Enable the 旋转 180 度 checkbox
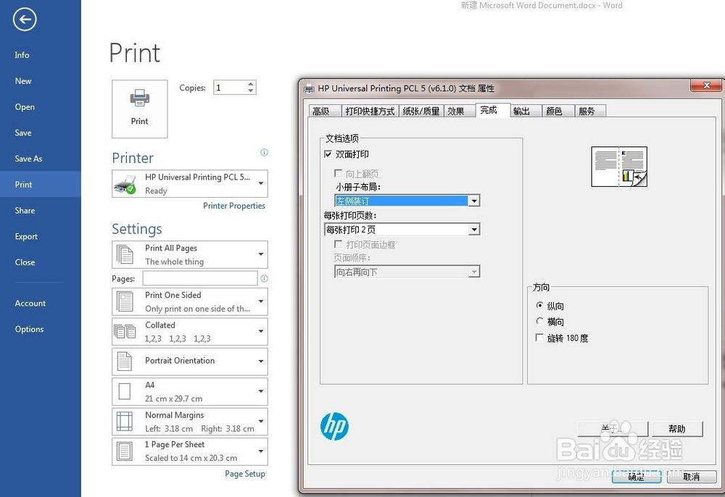 539,338
